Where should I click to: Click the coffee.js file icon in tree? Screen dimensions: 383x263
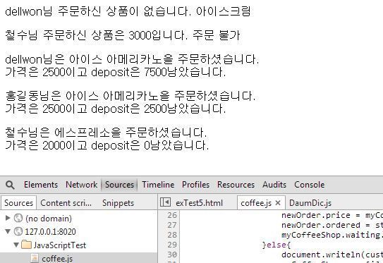(x=35, y=258)
